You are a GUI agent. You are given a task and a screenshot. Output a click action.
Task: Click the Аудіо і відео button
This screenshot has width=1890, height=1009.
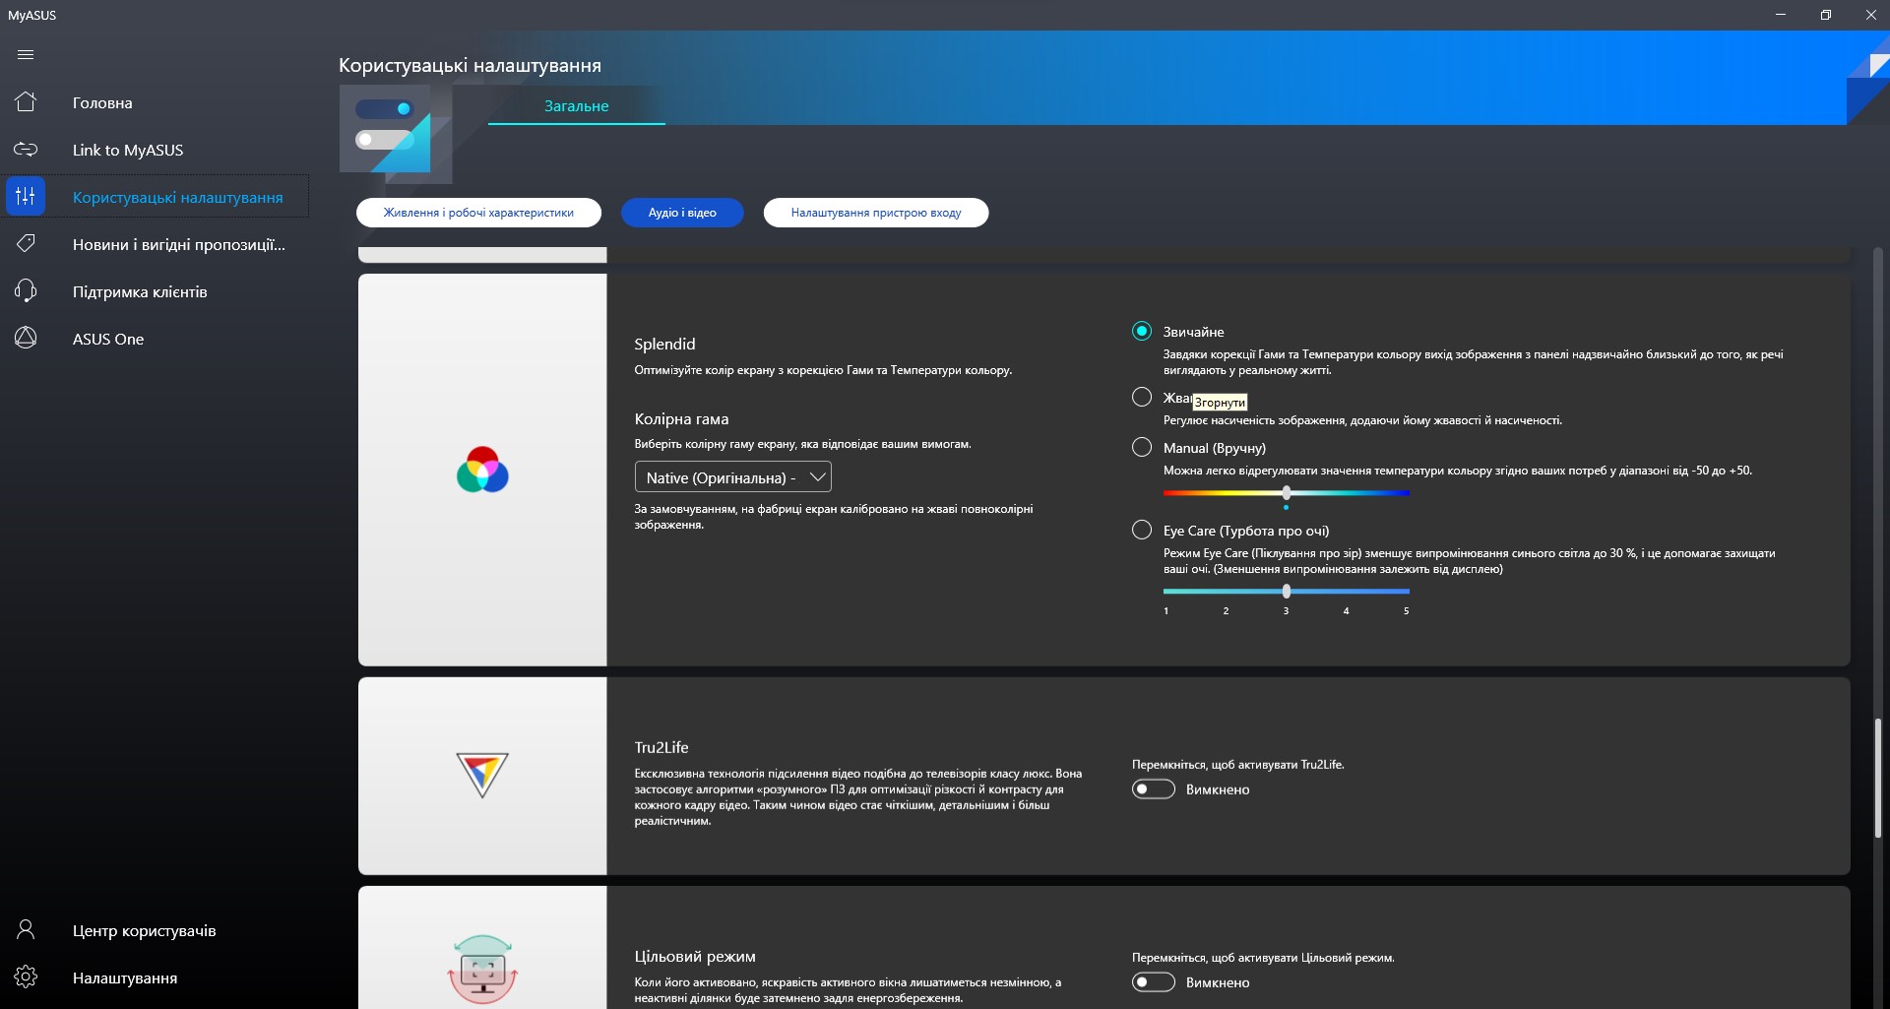682,213
